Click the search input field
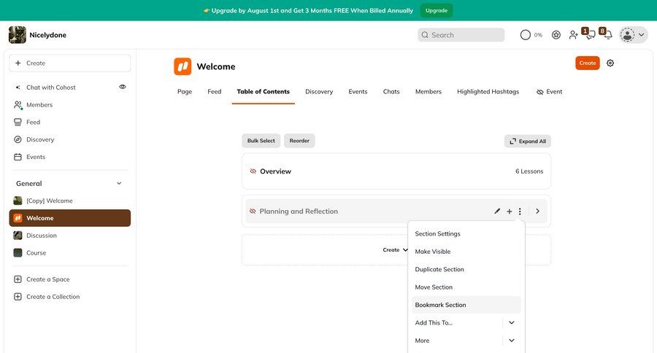 (x=461, y=35)
